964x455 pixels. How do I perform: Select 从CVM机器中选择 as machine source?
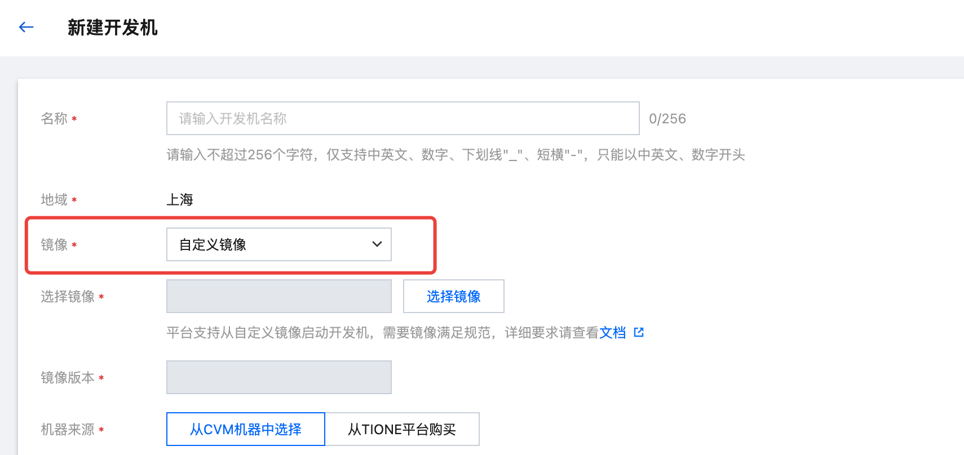(x=246, y=429)
